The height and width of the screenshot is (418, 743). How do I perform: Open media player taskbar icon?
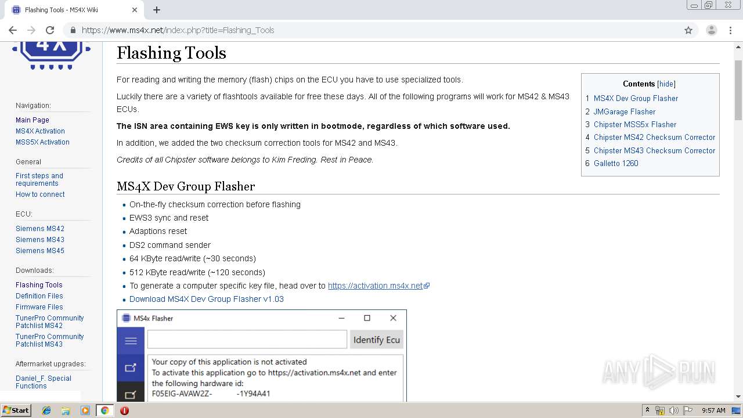coord(85,410)
